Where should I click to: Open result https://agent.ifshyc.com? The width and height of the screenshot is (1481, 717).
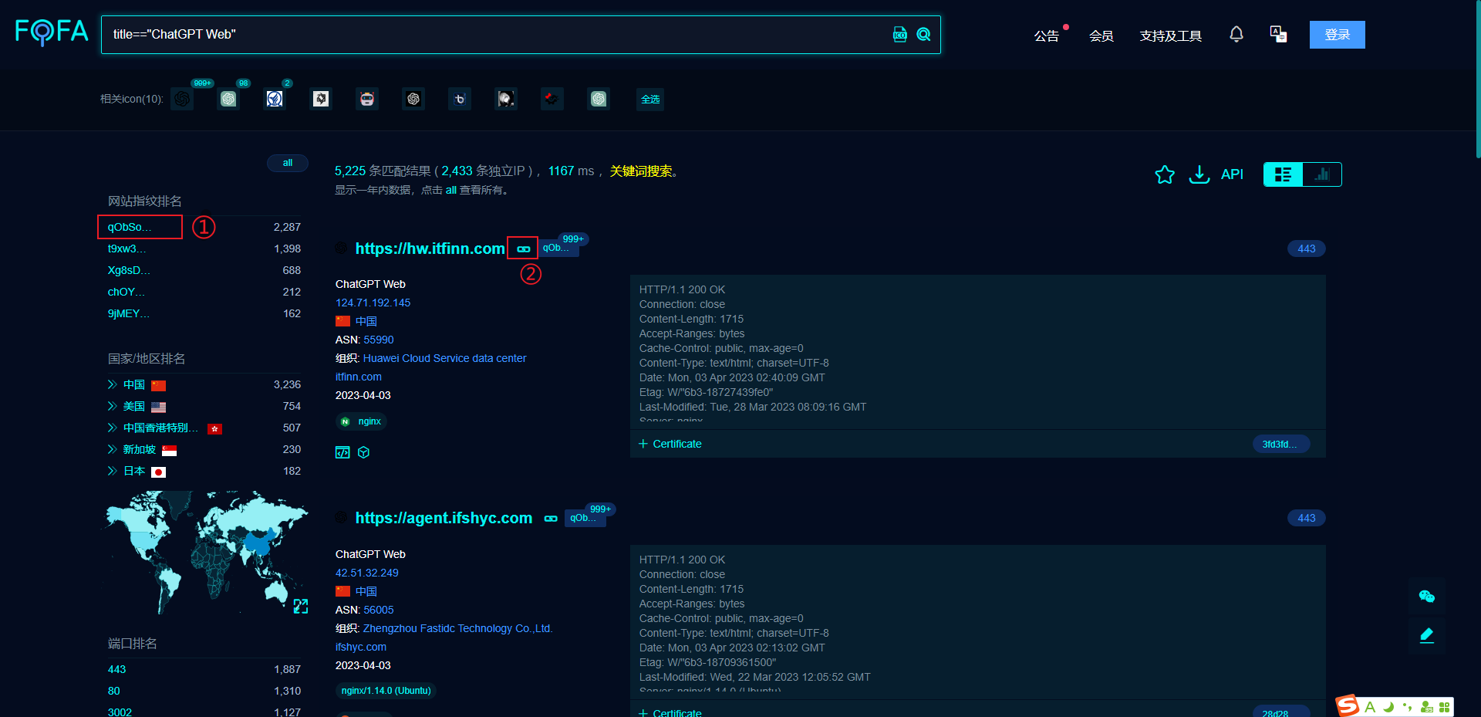[444, 518]
